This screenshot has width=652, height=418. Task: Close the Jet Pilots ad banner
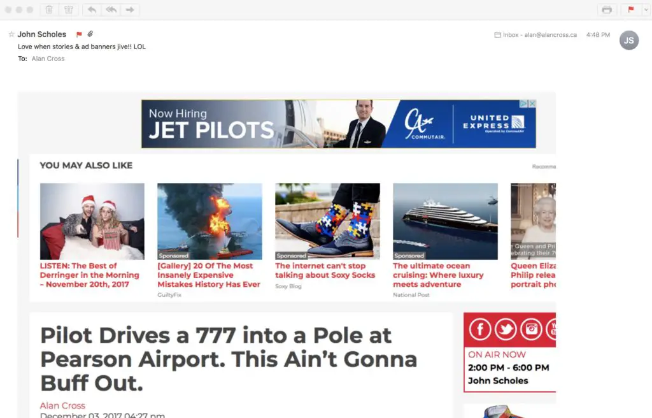532,103
